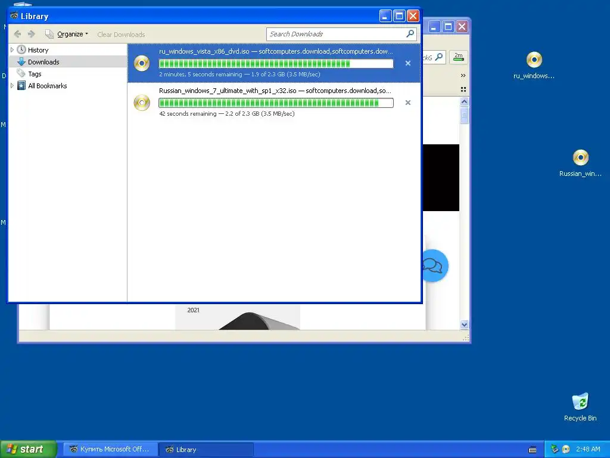610x458 pixels.
Task: Click ru_windows desktop disc icon
Action: (x=534, y=60)
